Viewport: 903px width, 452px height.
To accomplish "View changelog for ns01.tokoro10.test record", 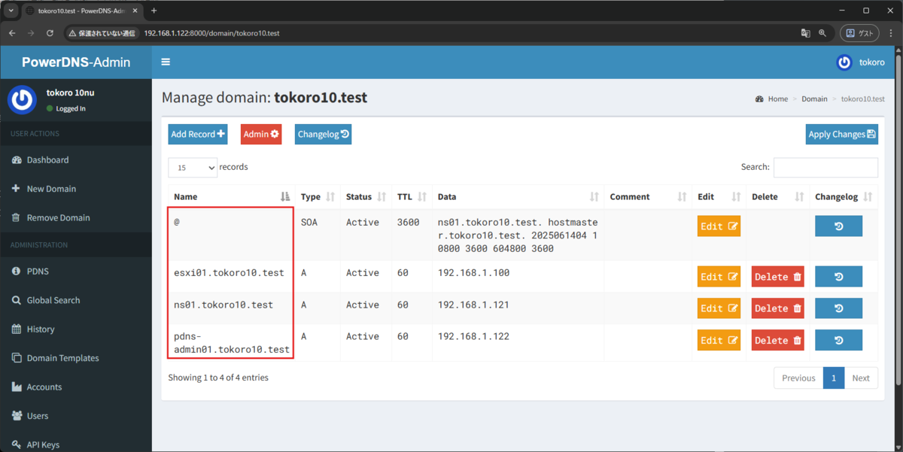I will (838, 308).
